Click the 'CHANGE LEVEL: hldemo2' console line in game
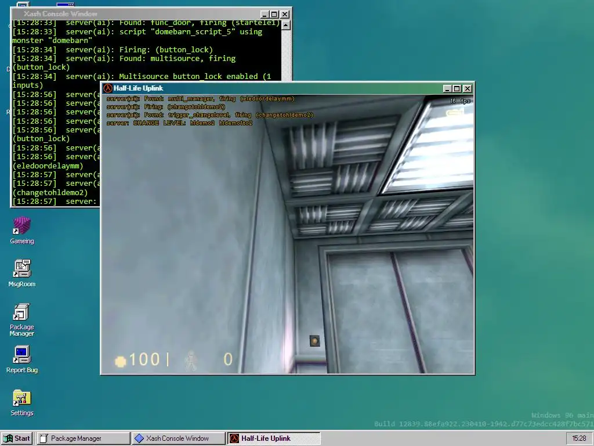594x446 pixels. pos(179,123)
